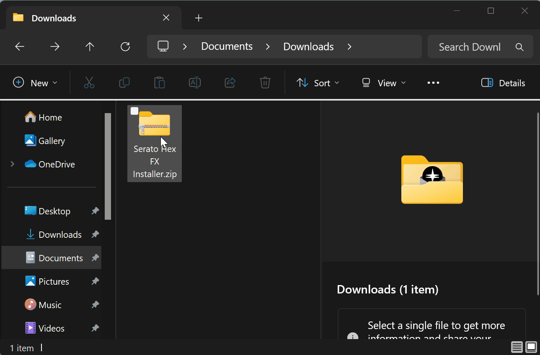Click the navigation pane scrollbar
This screenshot has width=540, height=355.
point(108,166)
